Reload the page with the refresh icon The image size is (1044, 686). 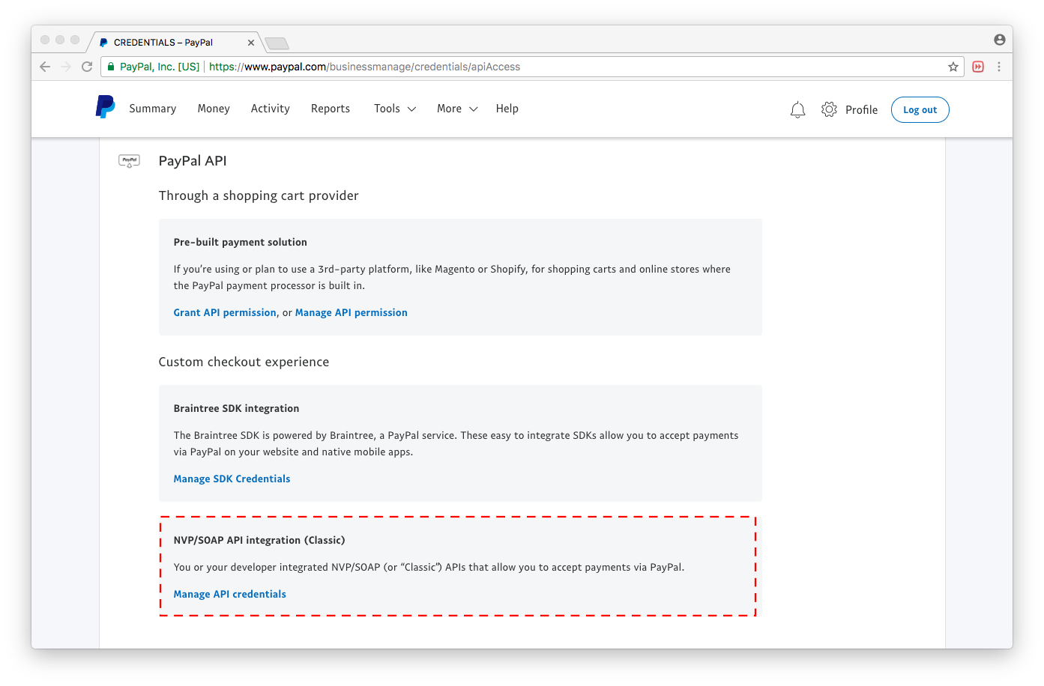(x=87, y=67)
